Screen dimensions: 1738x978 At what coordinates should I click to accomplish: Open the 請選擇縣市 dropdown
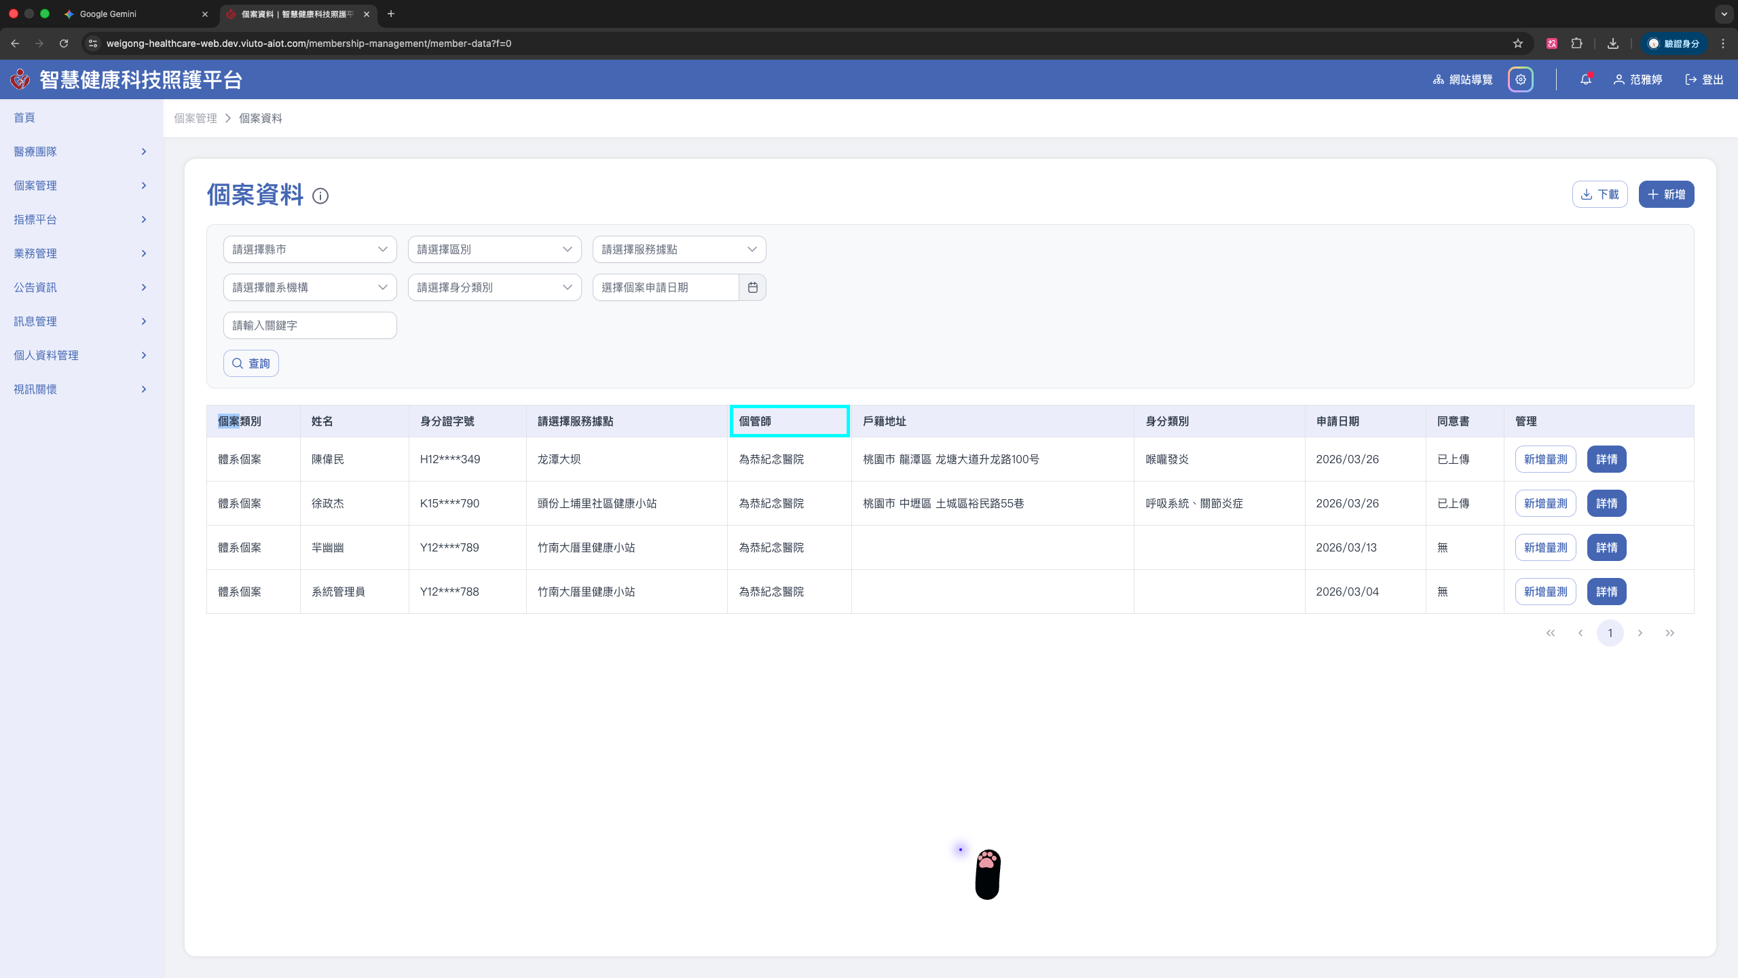pyautogui.click(x=310, y=249)
